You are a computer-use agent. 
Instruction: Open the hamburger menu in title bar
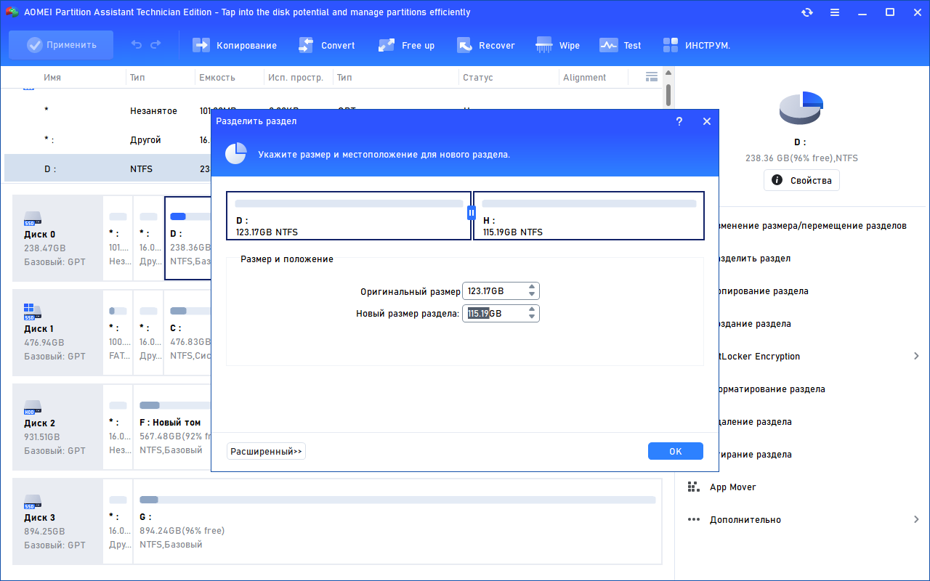click(835, 12)
